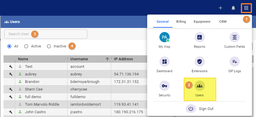Open Custom Fields icon
256x117 pixels.
[234, 37]
